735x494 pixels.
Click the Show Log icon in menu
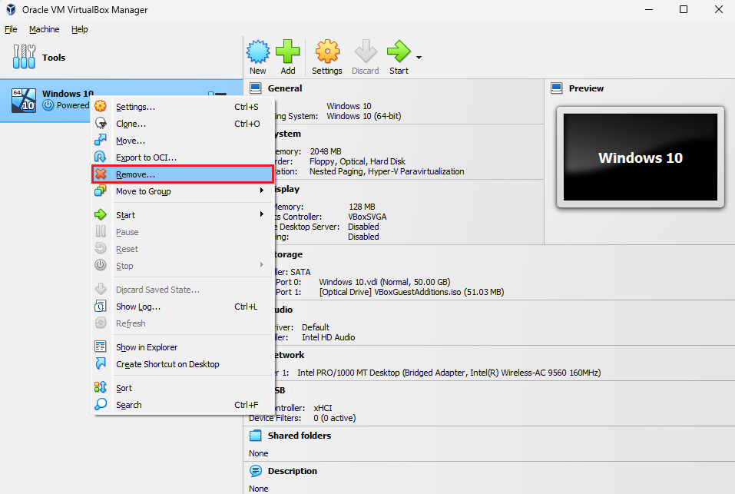point(101,306)
